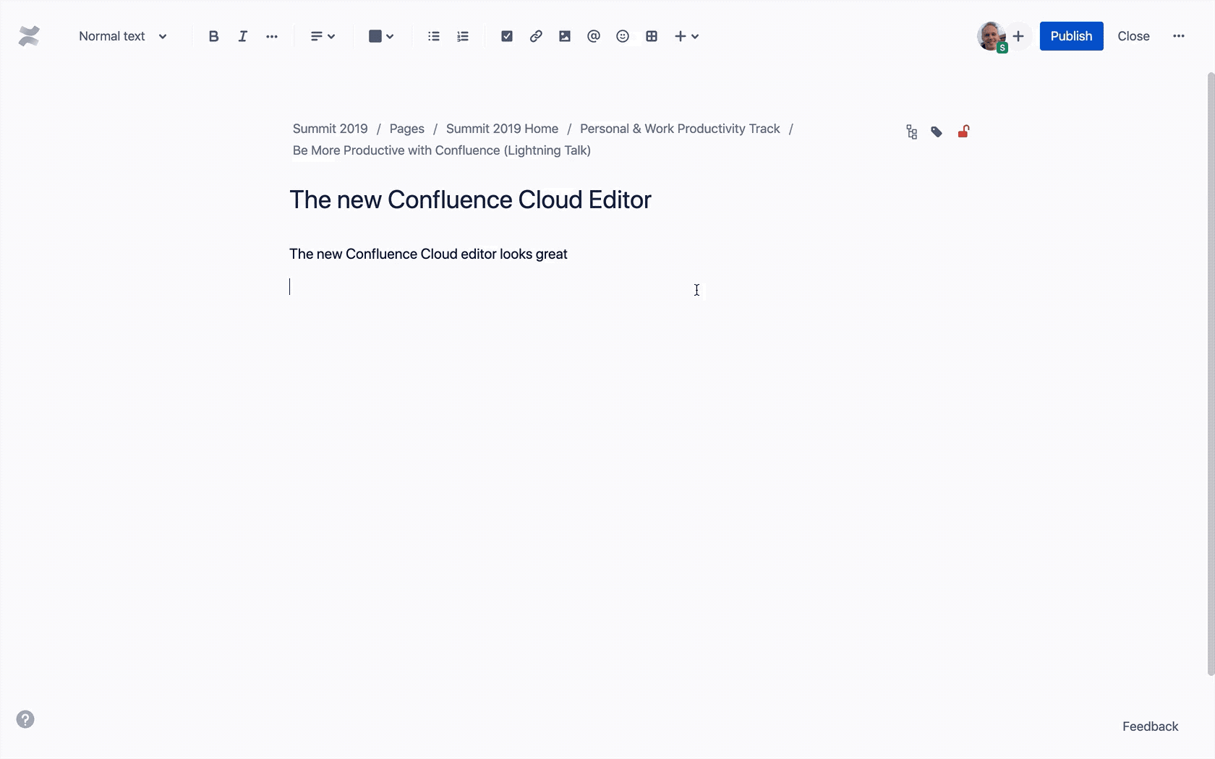
Task: Open Summit 2019 breadcrumb
Action: coord(330,129)
